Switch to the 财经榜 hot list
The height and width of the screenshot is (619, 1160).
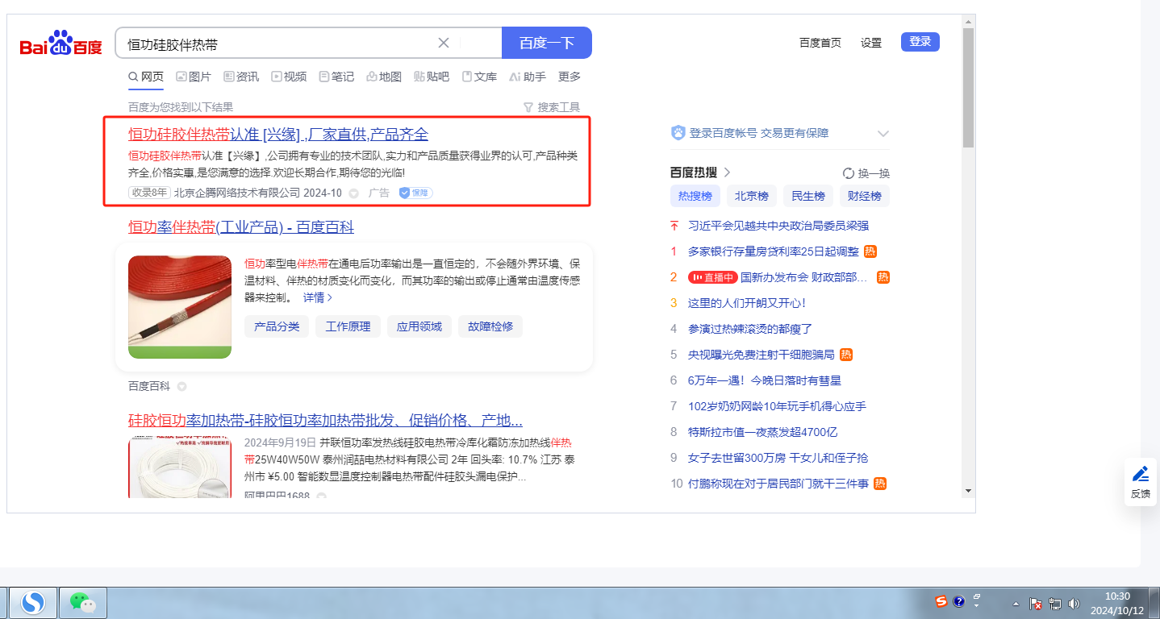point(864,196)
